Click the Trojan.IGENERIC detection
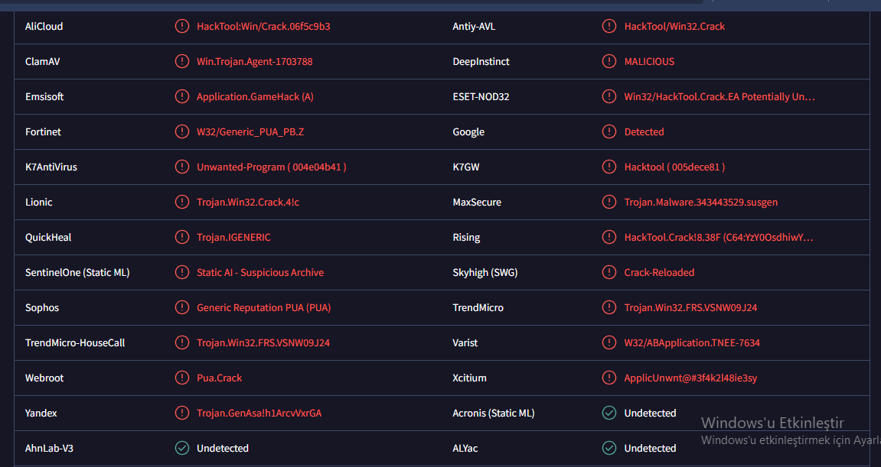The image size is (881, 467). coord(233,238)
